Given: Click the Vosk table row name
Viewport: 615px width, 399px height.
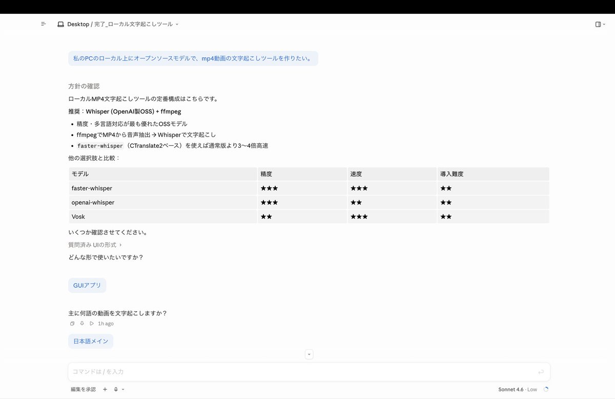Looking at the screenshot, I should click(78, 217).
